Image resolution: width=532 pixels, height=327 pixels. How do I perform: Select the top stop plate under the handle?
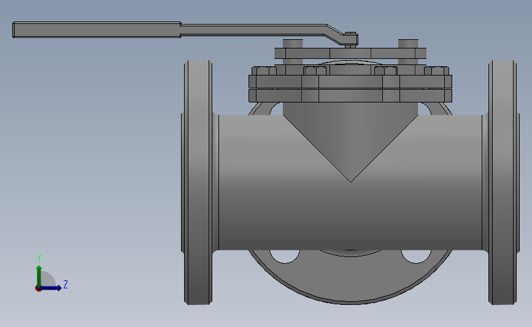(350, 53)
